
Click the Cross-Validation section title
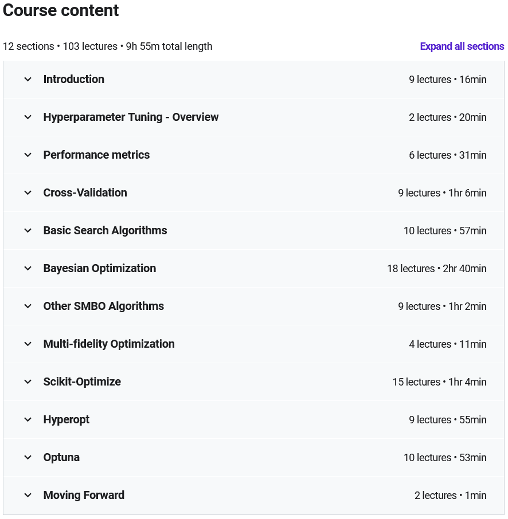pos(85,192)
